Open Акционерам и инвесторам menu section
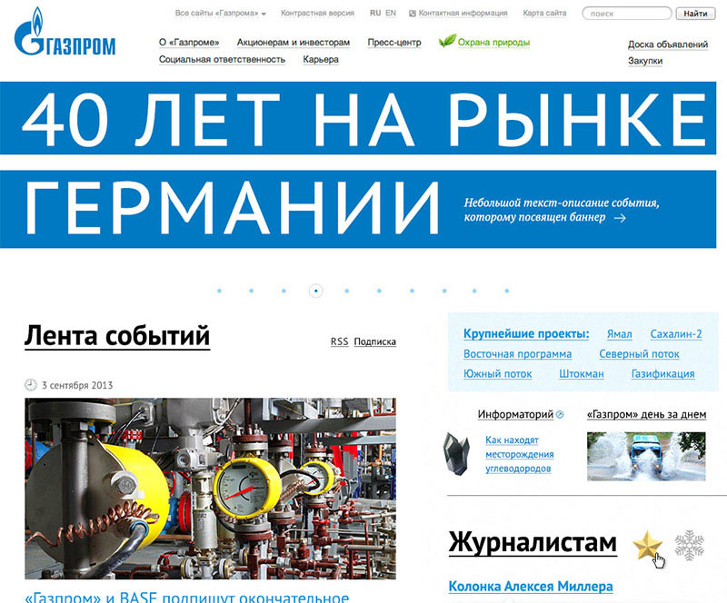The height and width of the screenshot is (603, 727). tap(293, 43)
